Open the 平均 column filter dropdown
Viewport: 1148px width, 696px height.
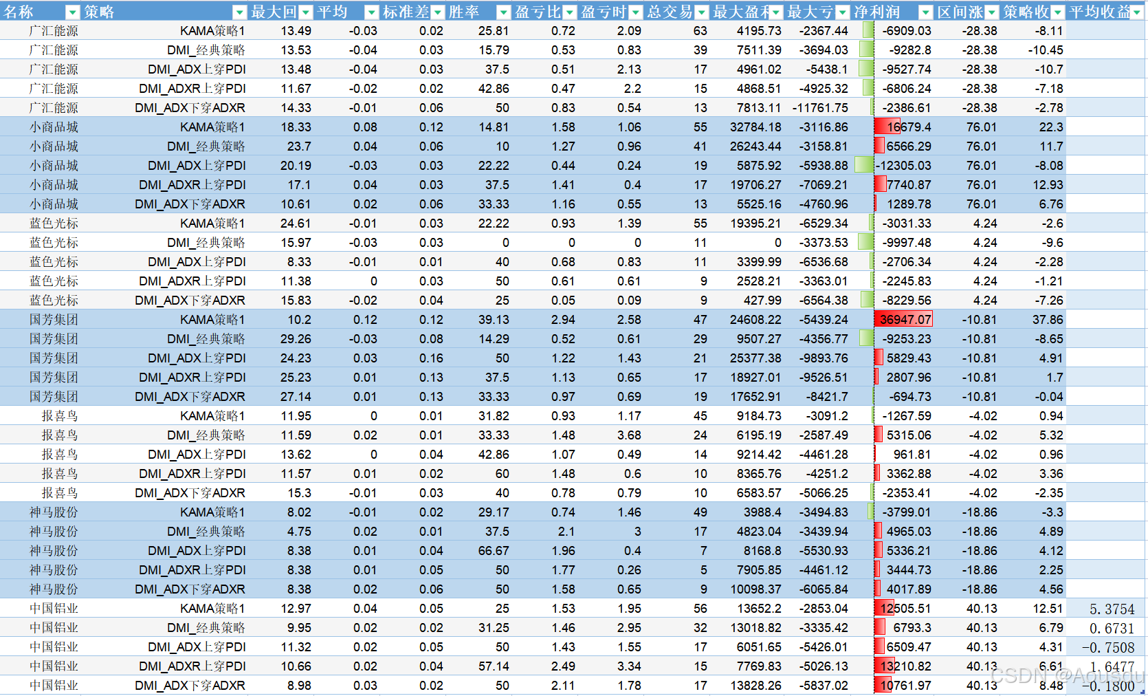(x=371, y=12)
